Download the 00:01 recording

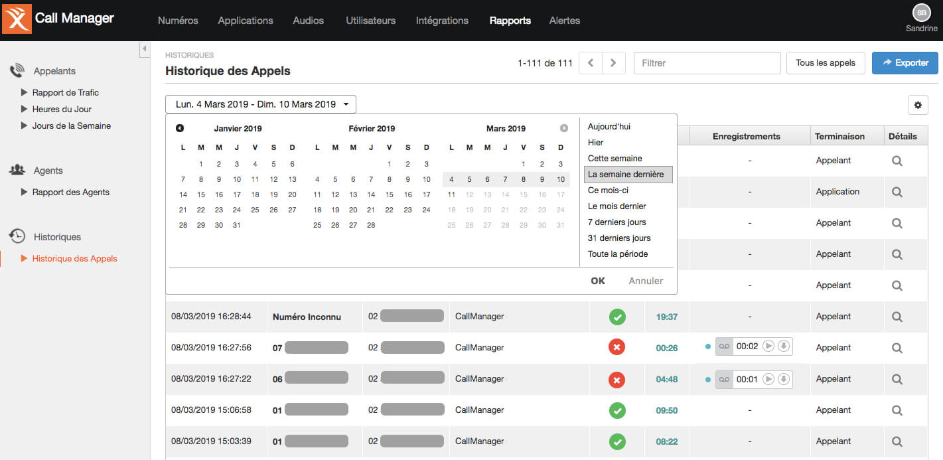click(783, 378)
